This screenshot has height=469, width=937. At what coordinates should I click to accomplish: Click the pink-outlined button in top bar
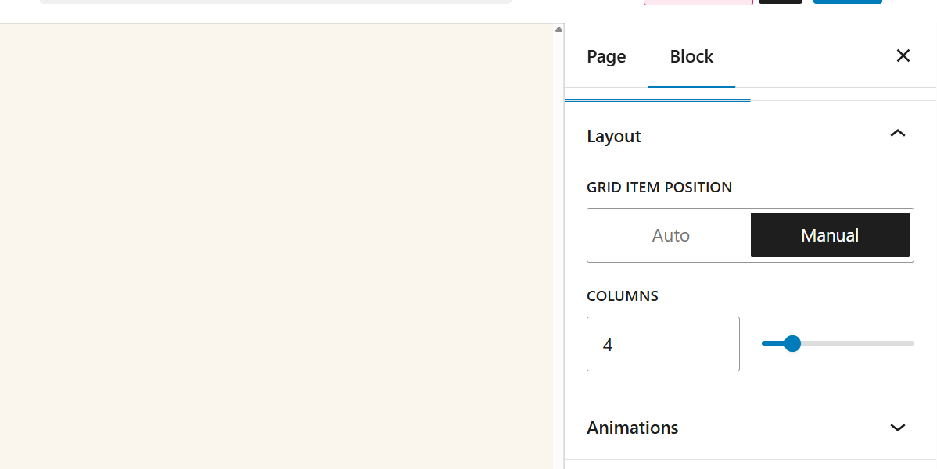(698, 2)
